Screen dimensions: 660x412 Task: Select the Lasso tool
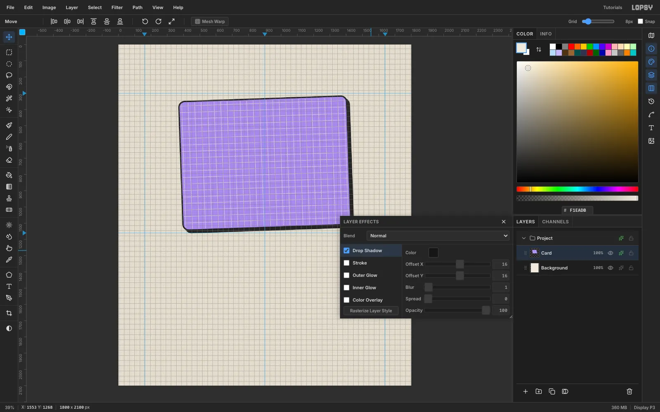click(9, 75)
